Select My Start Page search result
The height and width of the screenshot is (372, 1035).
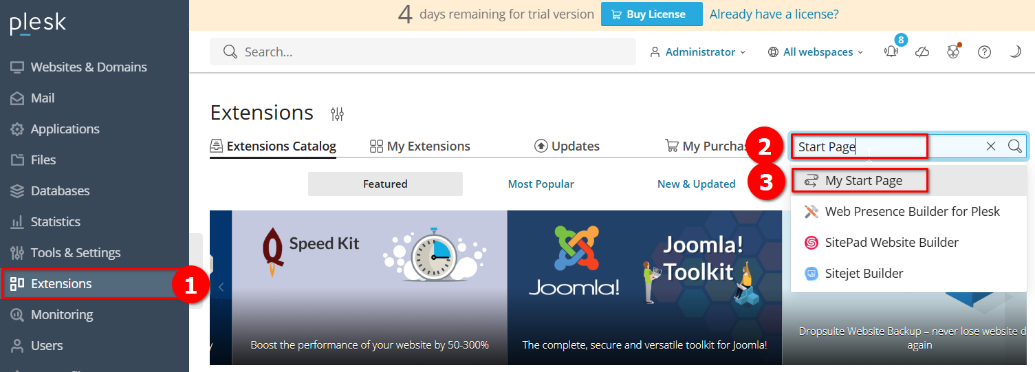[908, 180]
